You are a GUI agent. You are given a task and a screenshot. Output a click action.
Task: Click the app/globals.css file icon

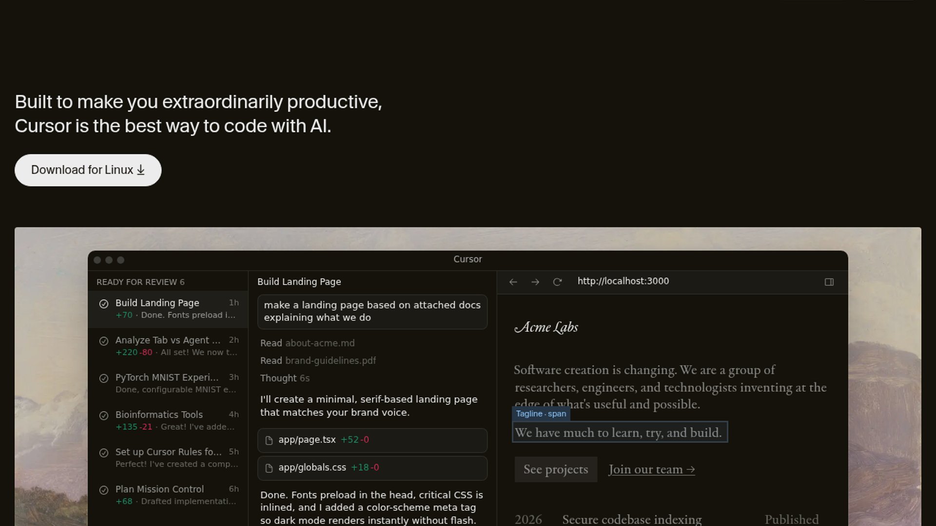click(x=269, y=468)
